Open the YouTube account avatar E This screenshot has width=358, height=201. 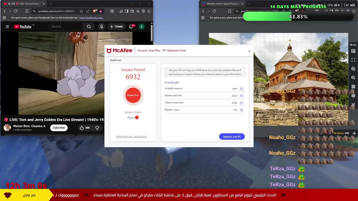142,27
